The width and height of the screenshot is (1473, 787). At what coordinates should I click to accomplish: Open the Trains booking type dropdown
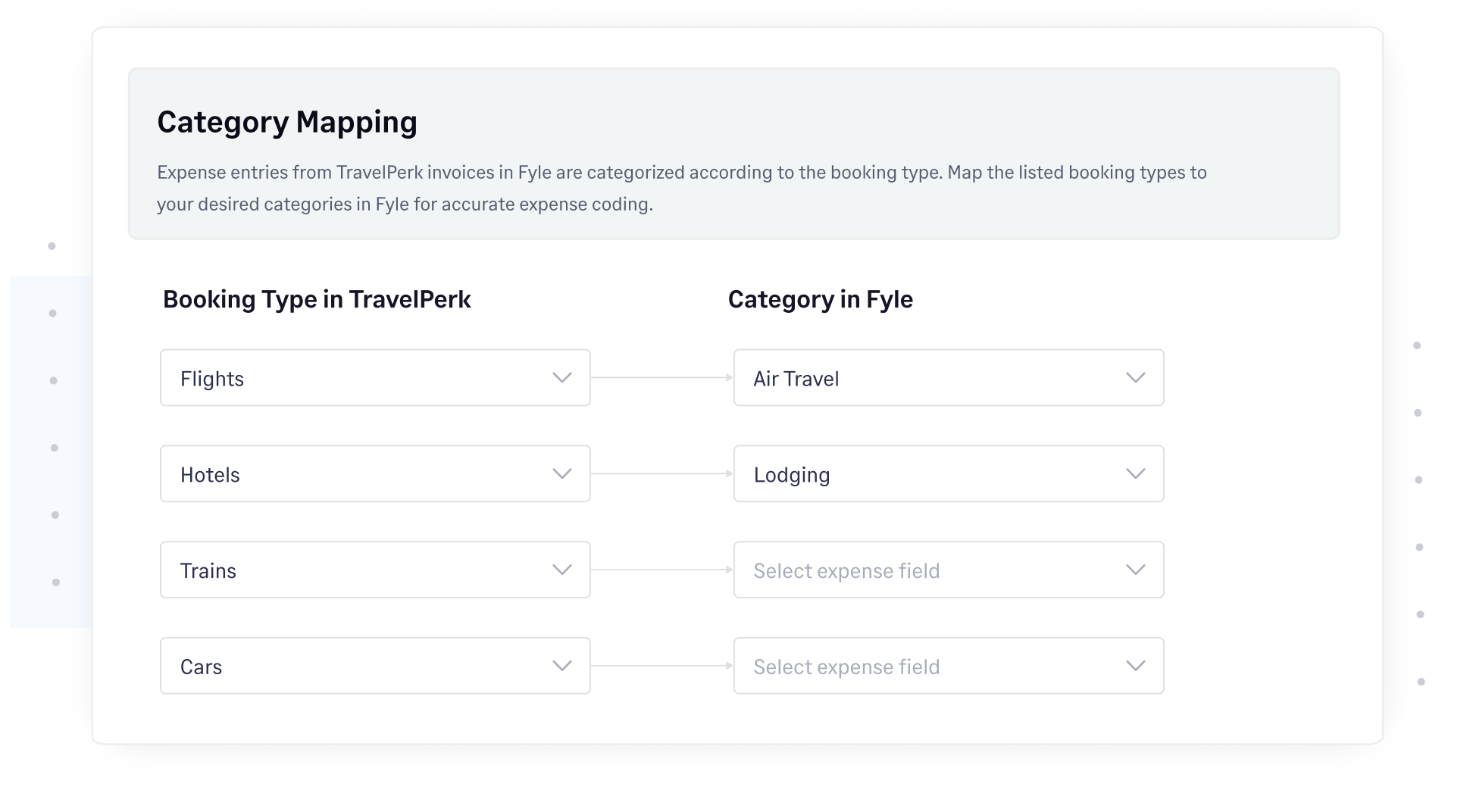pyautogui.click(x=374, y=570)
